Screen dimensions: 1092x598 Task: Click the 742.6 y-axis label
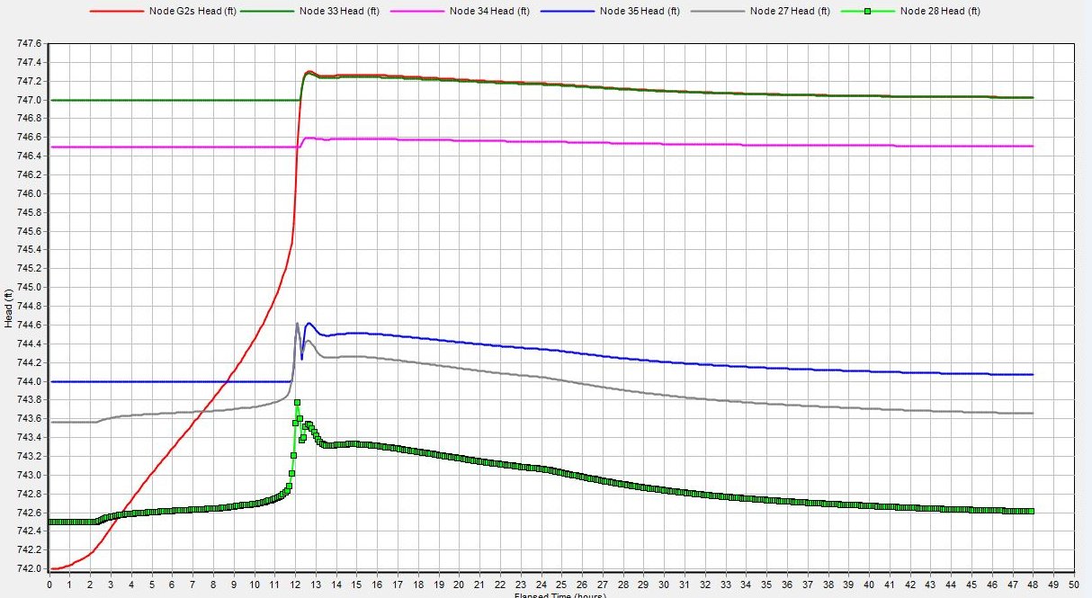(30, 513)
